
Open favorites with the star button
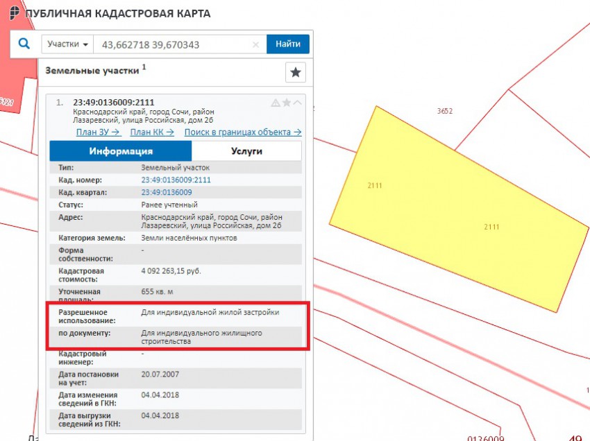click(296, 72)
